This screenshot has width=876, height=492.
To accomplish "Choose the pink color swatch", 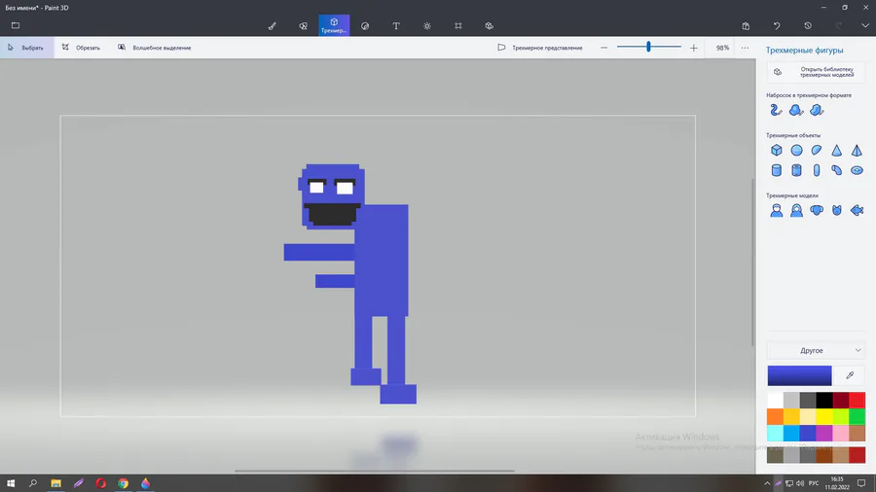I will 841,433.
